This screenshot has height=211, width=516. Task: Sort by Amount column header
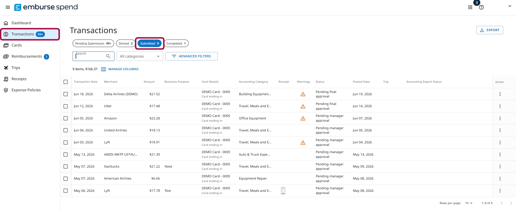tap(149, 82)
